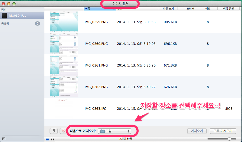
Task: Click the 심도 column header
Action: (208, 9)
